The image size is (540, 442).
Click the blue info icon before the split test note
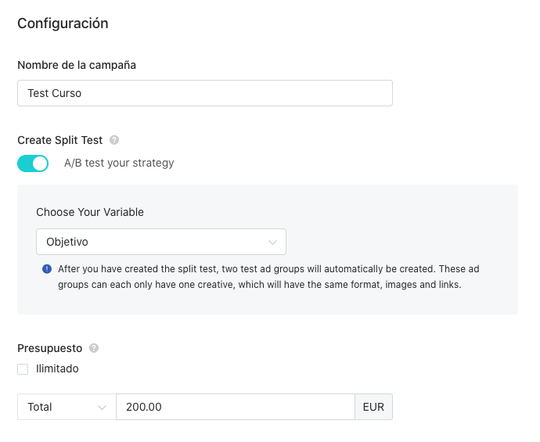(47, 269)
